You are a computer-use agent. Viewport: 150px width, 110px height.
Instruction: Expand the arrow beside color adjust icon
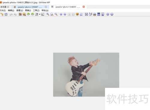40,14
